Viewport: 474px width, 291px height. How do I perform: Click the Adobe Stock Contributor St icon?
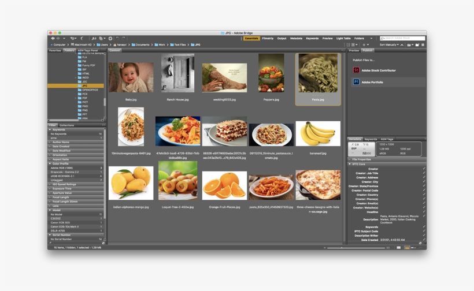pos(356,70)
